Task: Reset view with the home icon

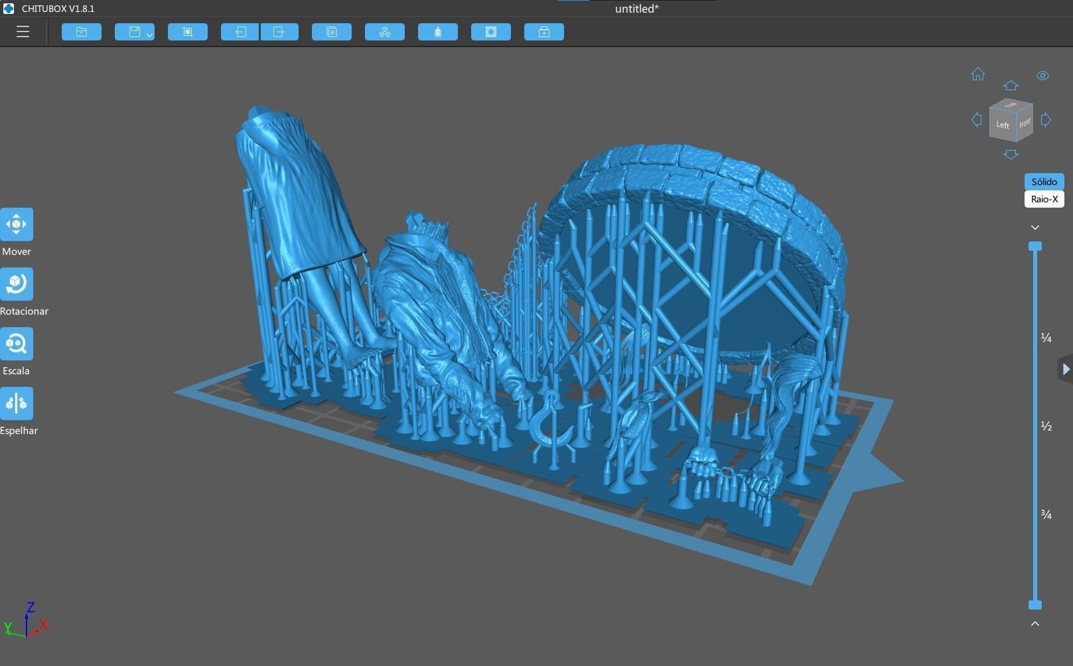Action: 978,74
